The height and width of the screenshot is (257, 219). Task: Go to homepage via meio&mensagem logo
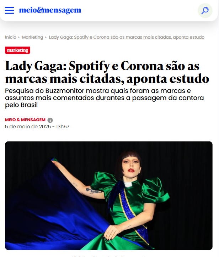[x=50, y=10]
